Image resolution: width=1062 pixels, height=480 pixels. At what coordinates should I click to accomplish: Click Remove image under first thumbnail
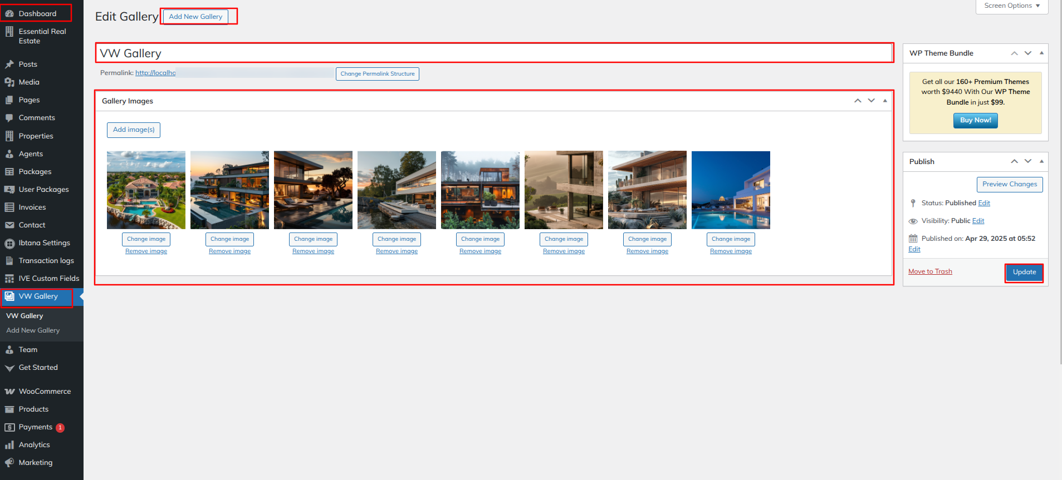click(x=146, y=251)
